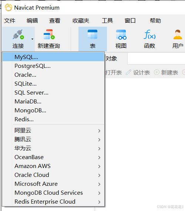Choose PostgreSQL... connection entry
Viewport: 185px width, 211px height.
(53, 66)
